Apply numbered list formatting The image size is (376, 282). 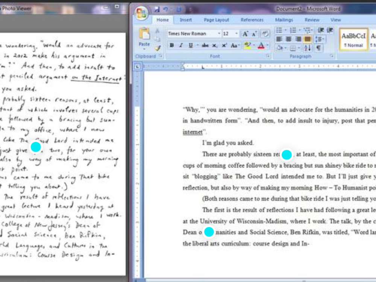293,30
